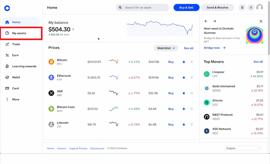
Task: Expand balance details chevron next to $504.30
Action: tap(73, 29)
